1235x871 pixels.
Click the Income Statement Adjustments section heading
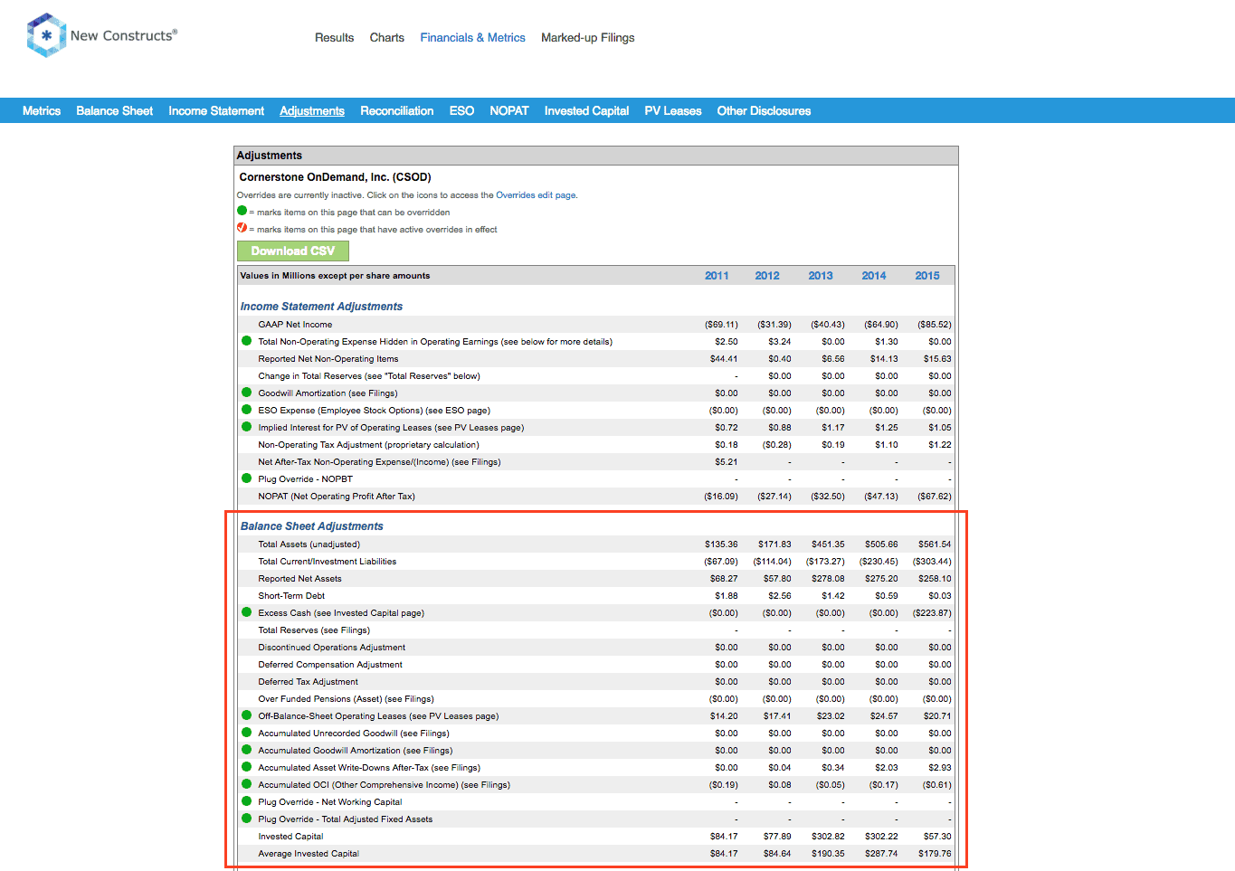[321, 307]
